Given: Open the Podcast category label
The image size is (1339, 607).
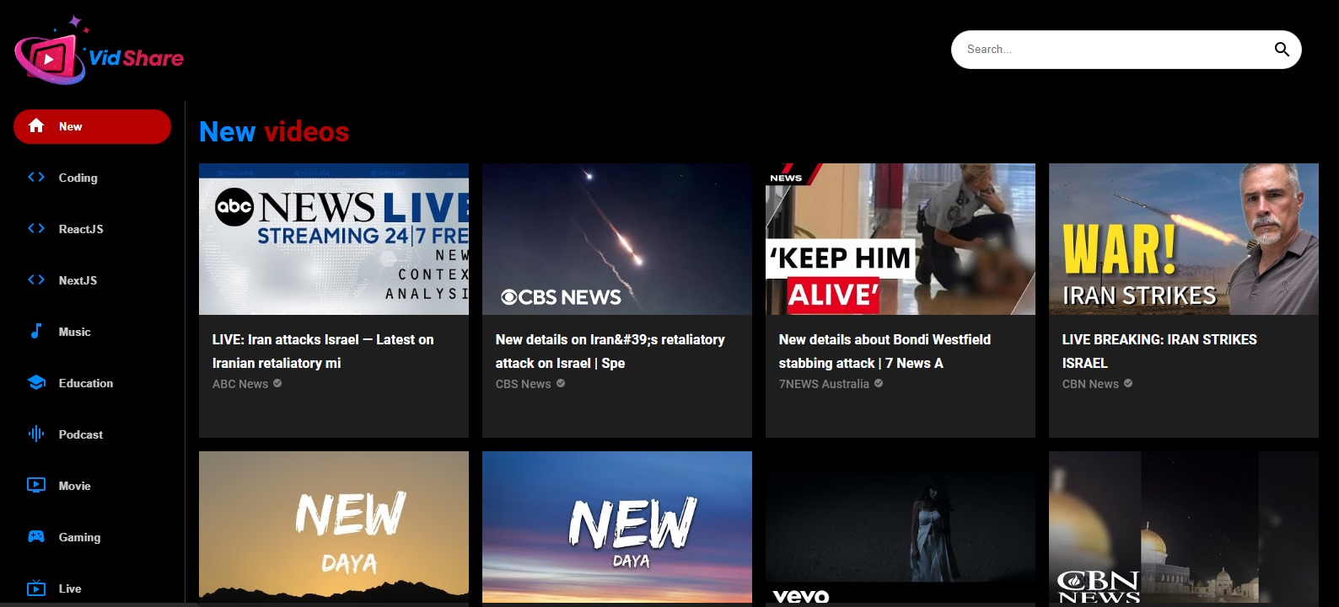Looking at the screenshot, I should (81, 434).
